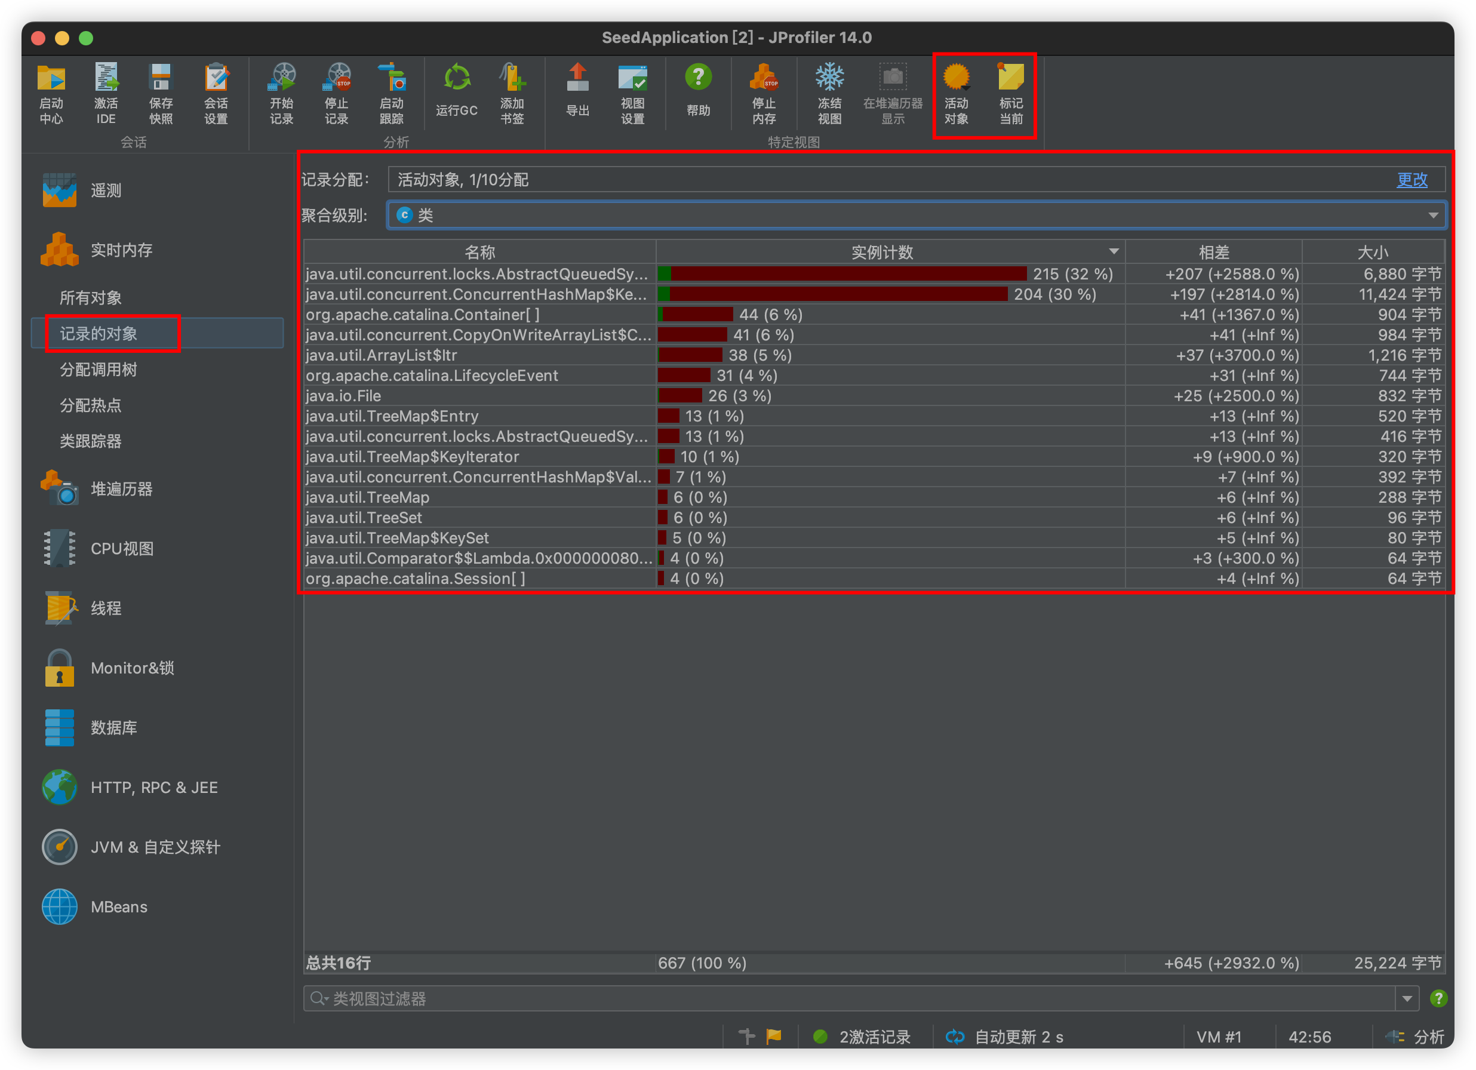
Task: Click the 更改 link
Action: 1412,180
